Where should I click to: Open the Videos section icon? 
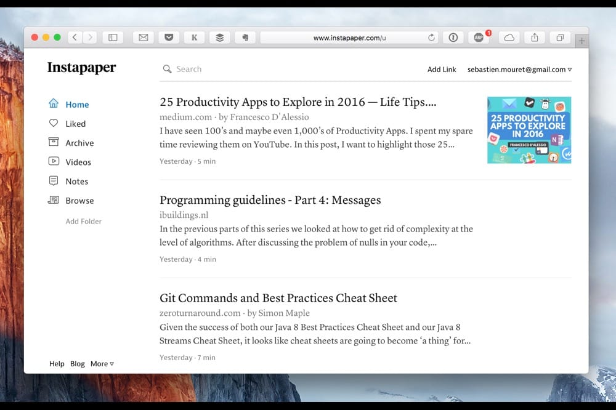pyautogui.click(x=54, y=162)
